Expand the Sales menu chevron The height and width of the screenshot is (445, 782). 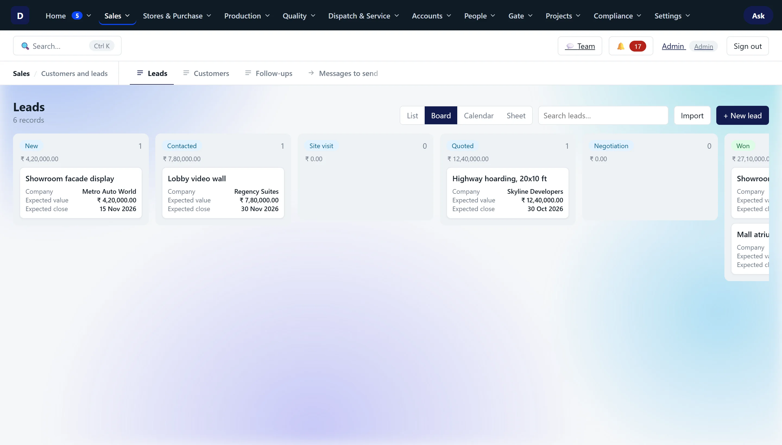tap(128, 15)
